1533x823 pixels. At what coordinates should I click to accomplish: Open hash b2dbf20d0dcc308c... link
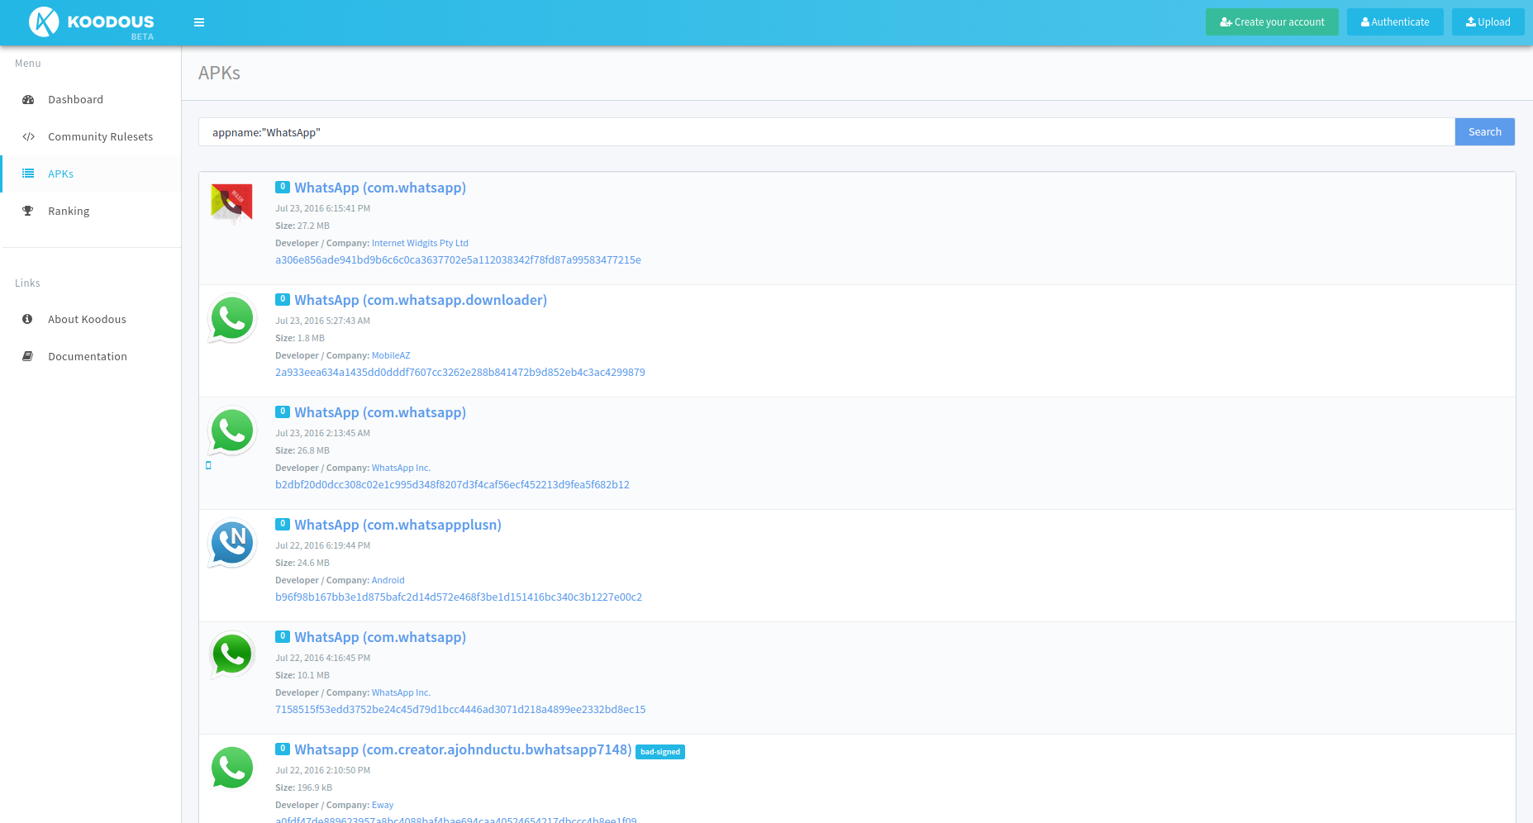[452, 484]
